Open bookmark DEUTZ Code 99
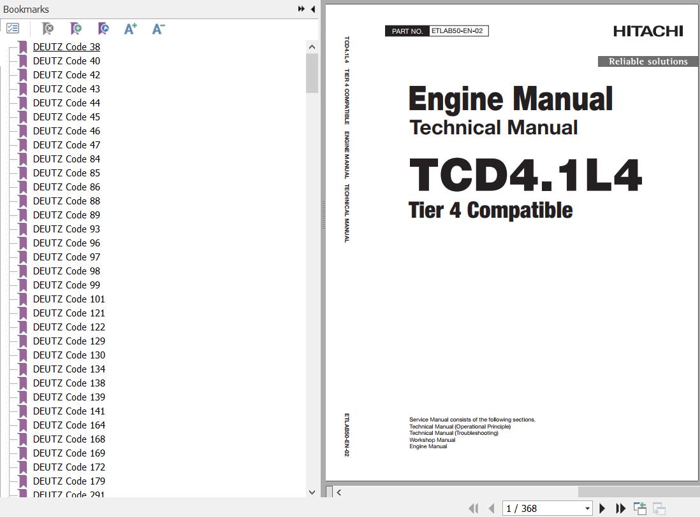The image size is (700, 517). [x=66, y=285]
